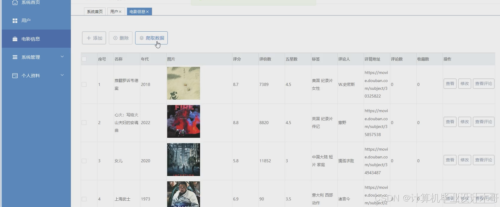Click the douban URL ending 0325822
Image resolution: width=500 pixels, height=207 pixels.
click(x=376, y=84)
